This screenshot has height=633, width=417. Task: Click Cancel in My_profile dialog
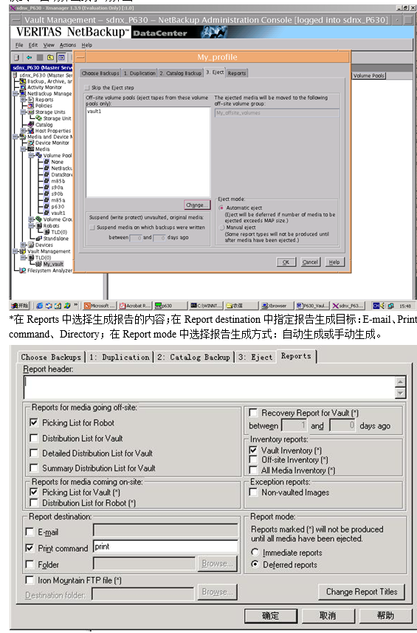(310, 262)
